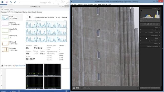This screenshot has width=164, height=92.
Task: Collapse the Histogram panel
Action: click(160, 8)
